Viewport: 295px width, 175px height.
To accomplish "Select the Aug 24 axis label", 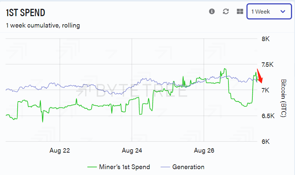I will (132, 150).
